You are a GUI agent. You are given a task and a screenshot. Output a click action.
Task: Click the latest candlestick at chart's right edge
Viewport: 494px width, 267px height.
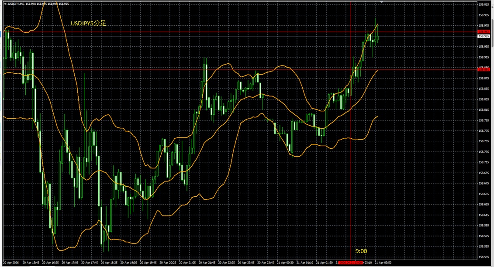[x=378, y=37]
